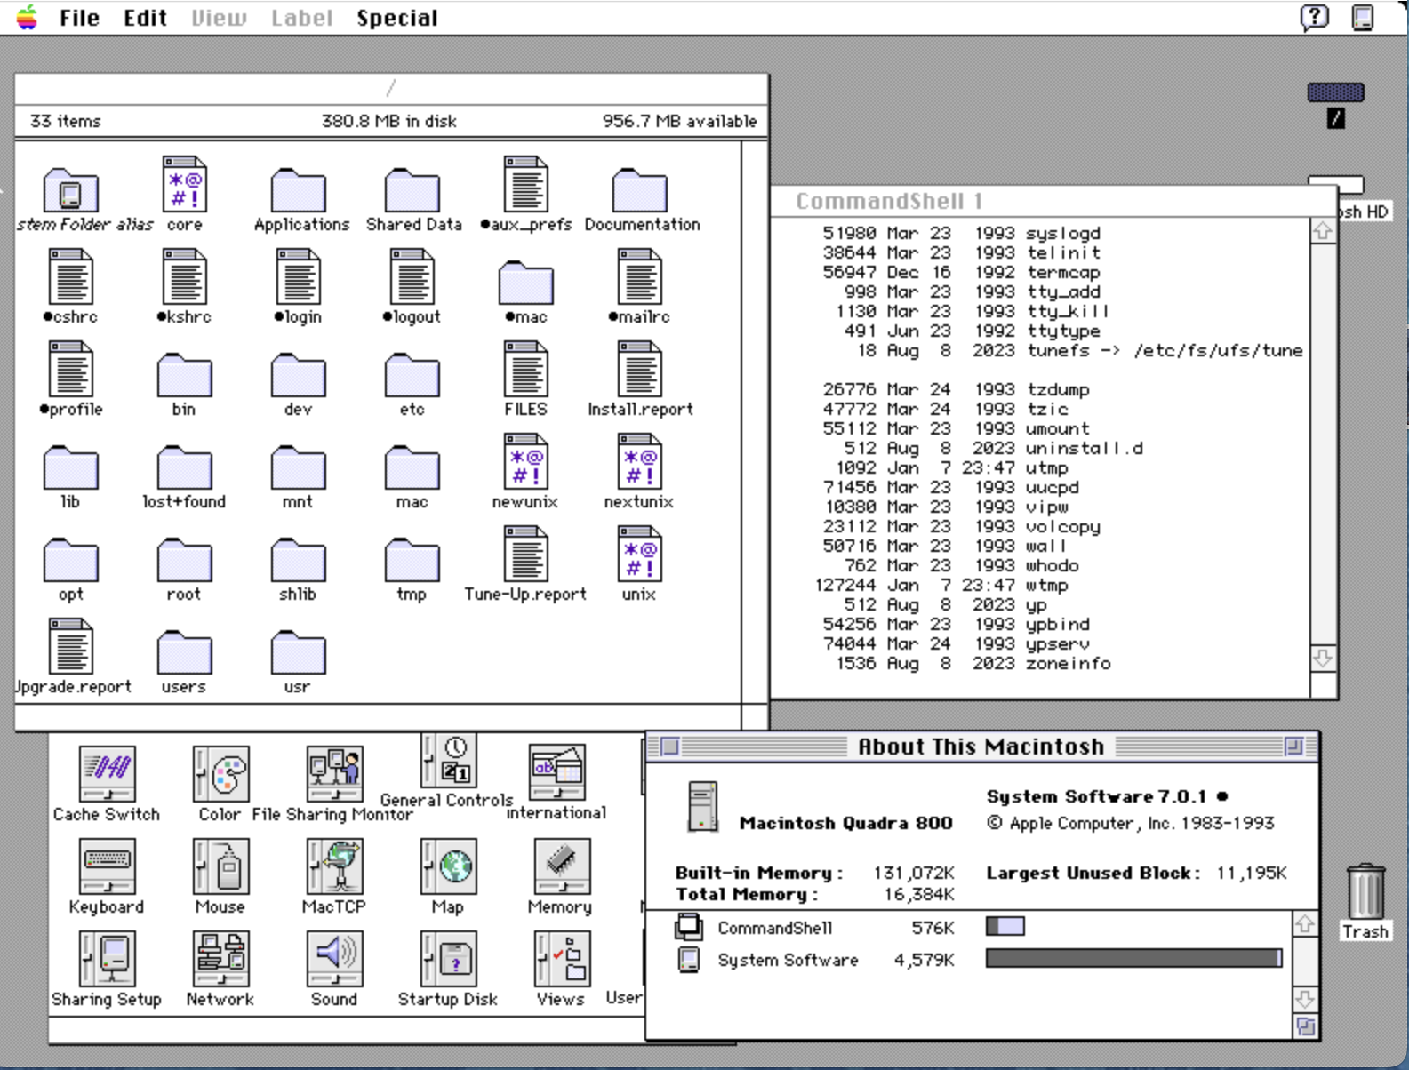Click the CommandShell 1 window title bar
This screenshot has width=1409, height=1070.
pos(1053,202)
